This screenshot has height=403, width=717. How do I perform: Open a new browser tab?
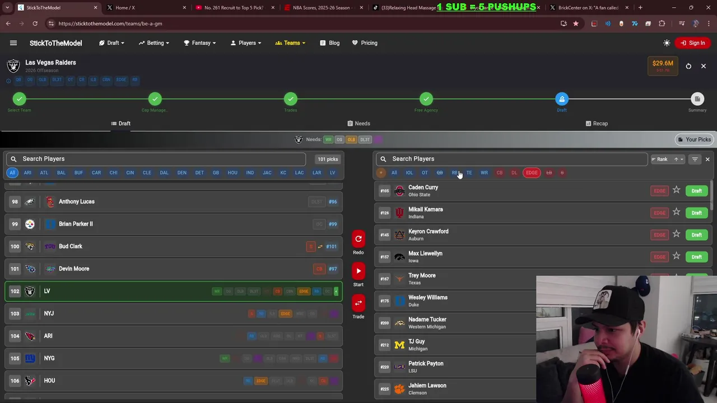640,8
